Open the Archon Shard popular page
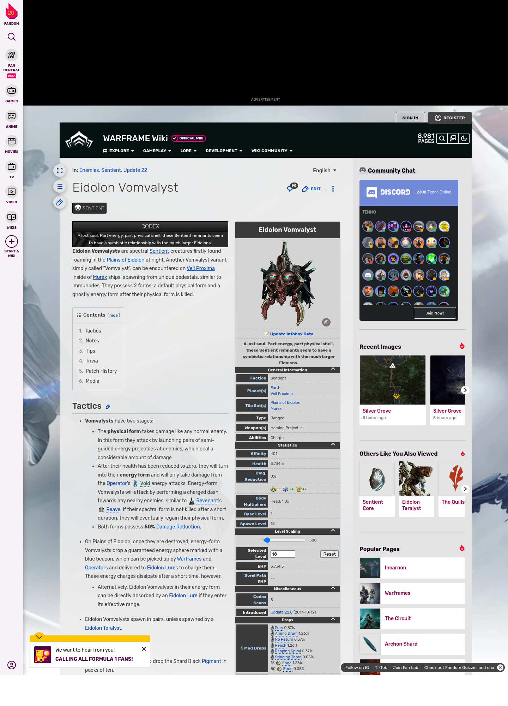The width and height of the screenshot is (508, 706). [412, 644]
